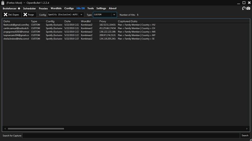The width and height of the screenshot is (252, 141).
Task: Click proxy cell 138.122.123.198
Action: point(107,32)
